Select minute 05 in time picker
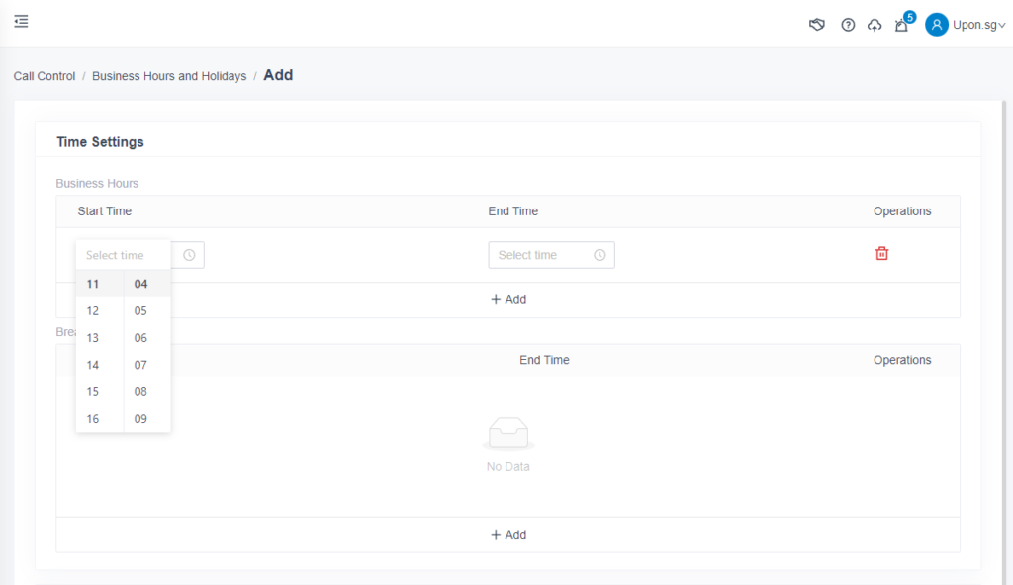This screenshot has height=585, width=1013. click(140, 311)
